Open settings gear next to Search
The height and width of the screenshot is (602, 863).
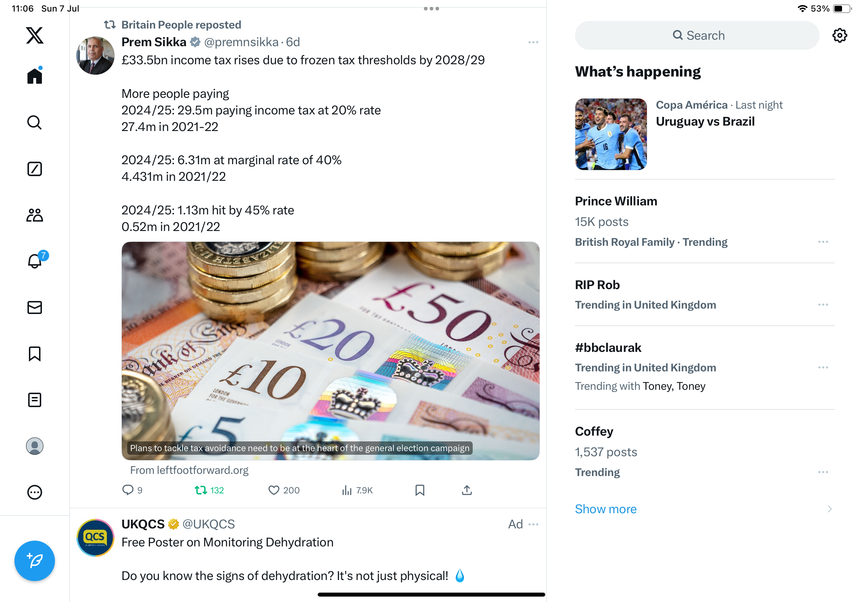pyautogui.click(x=839, y=36)
